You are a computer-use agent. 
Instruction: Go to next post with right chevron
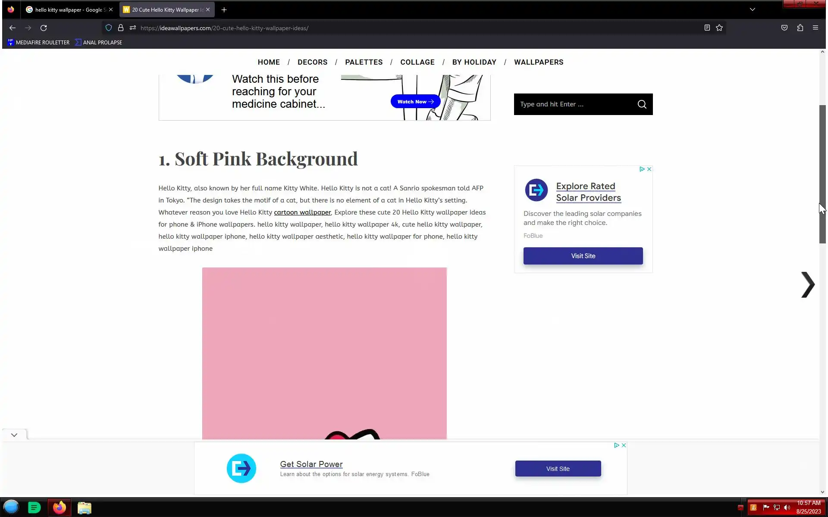coord(807,285)
